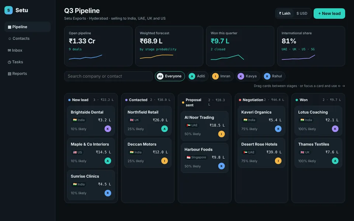Image resolution: width=354 pixels, height=221 pixels.
Task: Click Aditi's avatar on Thames Textiles
Action: coord(335,161)
